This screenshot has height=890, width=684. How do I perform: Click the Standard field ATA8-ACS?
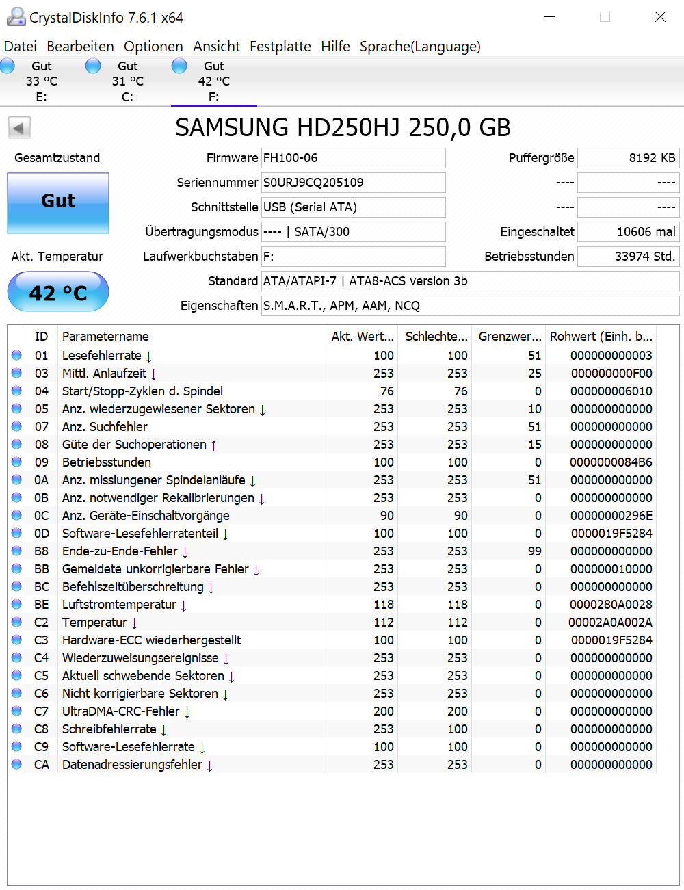[471, 281]
